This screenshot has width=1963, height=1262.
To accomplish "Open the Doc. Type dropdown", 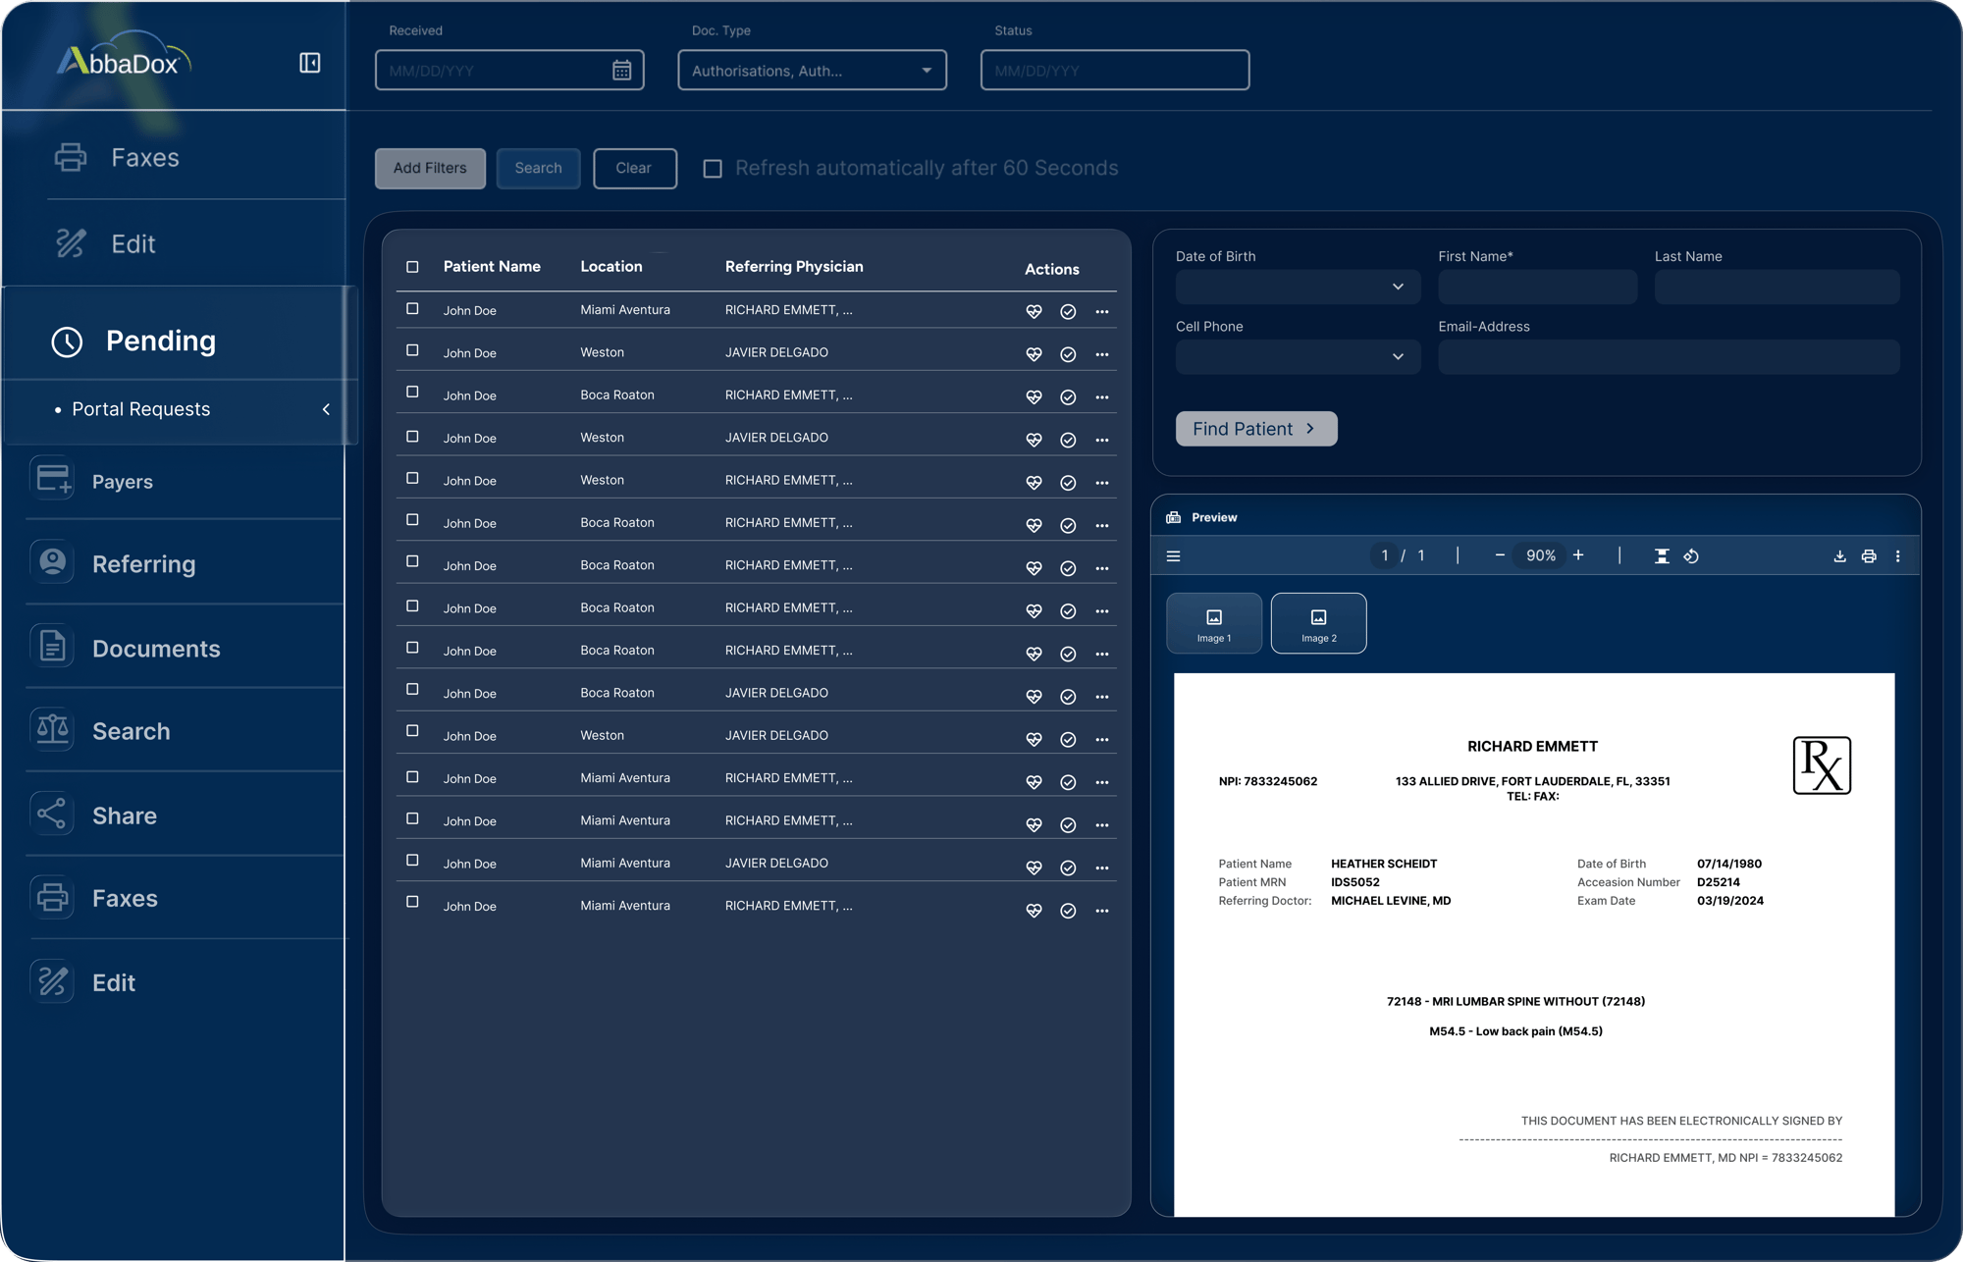I will (x=812, y=70).
